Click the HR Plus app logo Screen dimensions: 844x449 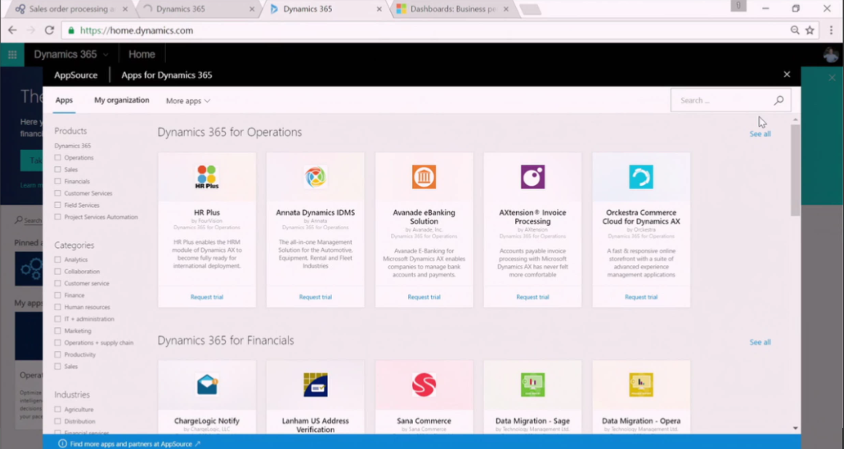(207, 176)
